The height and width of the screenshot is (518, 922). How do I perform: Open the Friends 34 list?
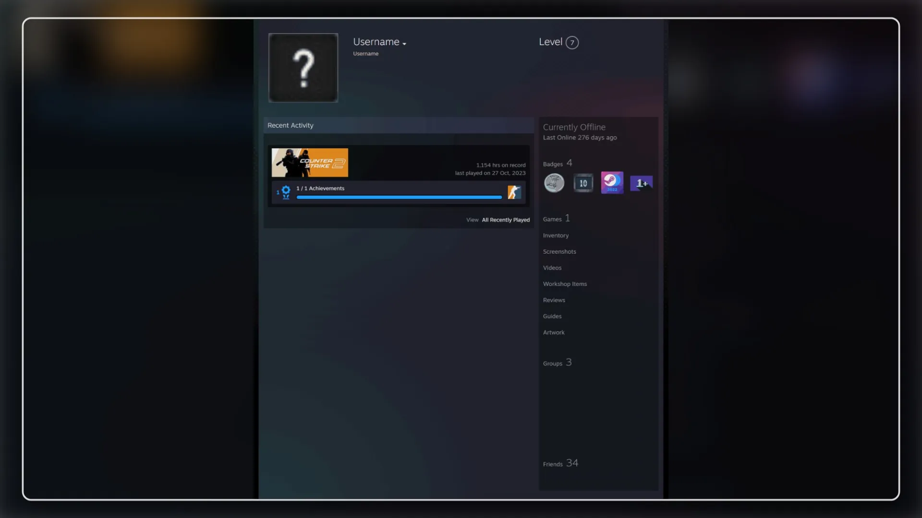point(560,463)
